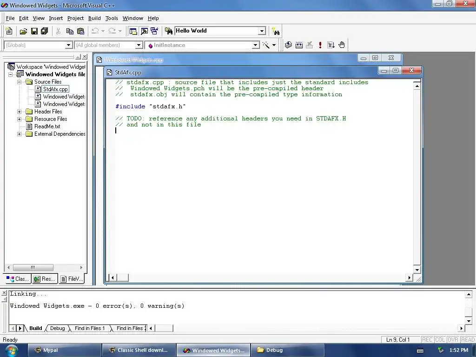
Task: Open the Redo history dropdown arrow
Action: tap(120, 31)
